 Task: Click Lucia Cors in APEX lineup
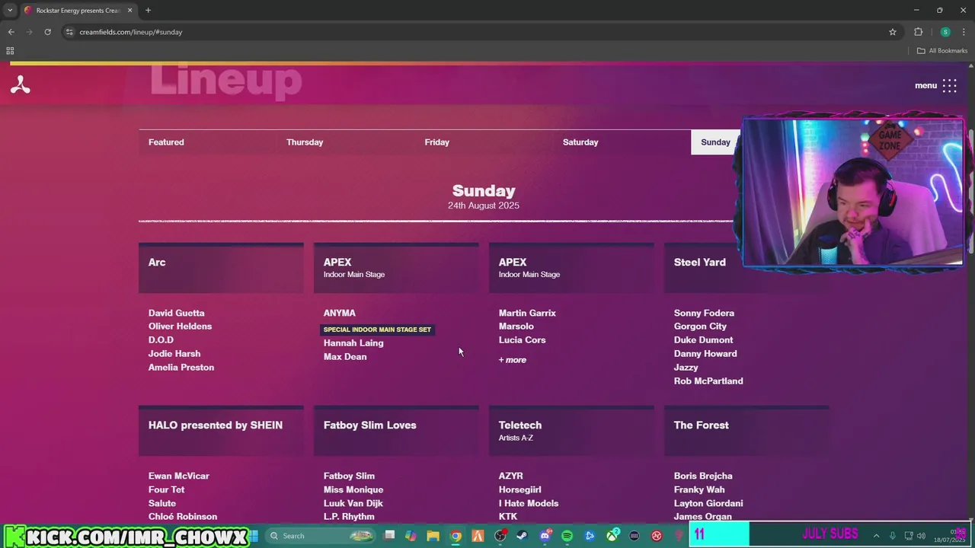[x=523, y=340]
